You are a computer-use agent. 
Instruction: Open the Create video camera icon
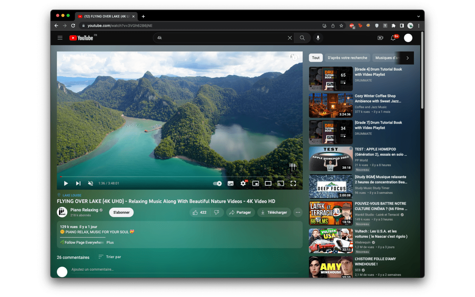pyautogui.click(x=380, y=38)
